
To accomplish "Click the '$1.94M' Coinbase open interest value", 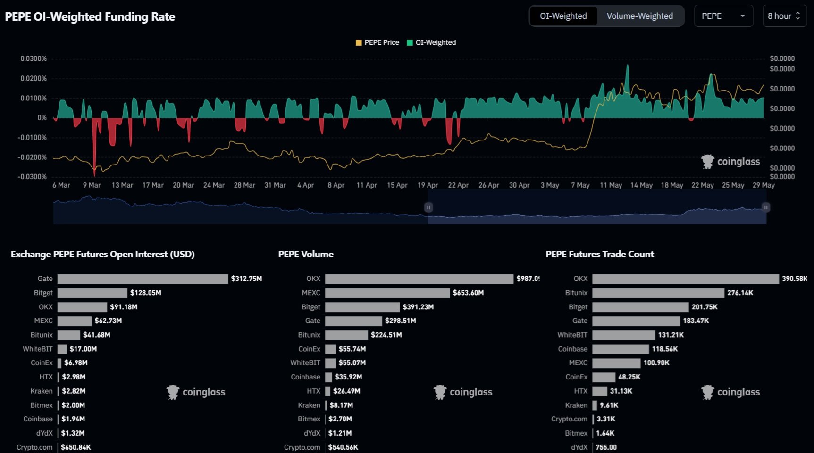I will 73,419.
